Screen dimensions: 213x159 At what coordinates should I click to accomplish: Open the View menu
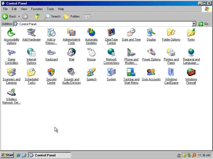click(24, 9)
